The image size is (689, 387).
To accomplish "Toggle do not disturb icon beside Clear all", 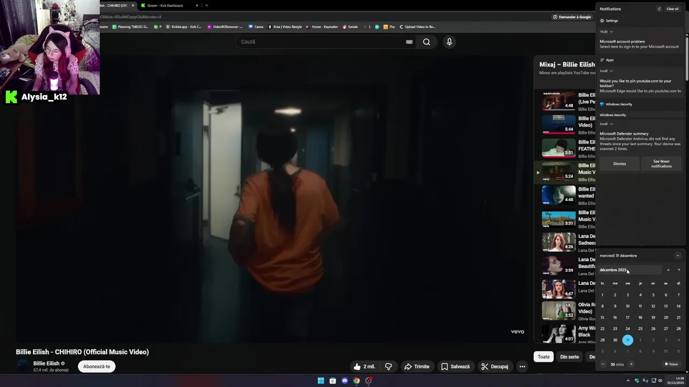I will tap(659, 9).
